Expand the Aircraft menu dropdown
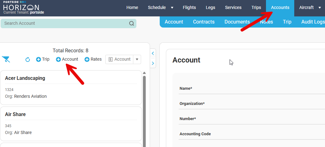Image resolution: width=325 pixels, height=147 pixels. point(320,8)
